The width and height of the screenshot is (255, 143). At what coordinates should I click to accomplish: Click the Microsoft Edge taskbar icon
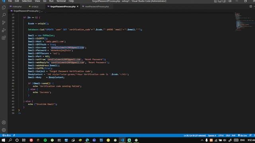point(87,140)
